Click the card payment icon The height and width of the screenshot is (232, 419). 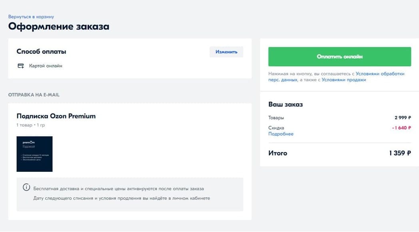pyautogui.click(x=21, y=66)
